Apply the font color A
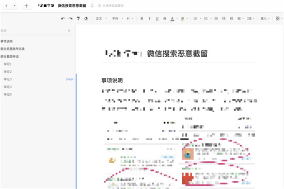 click(172, 19)
